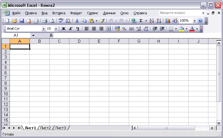Open the font size 10 dropdown
This screenshot has height=138, width=223.
click(56, 29)
